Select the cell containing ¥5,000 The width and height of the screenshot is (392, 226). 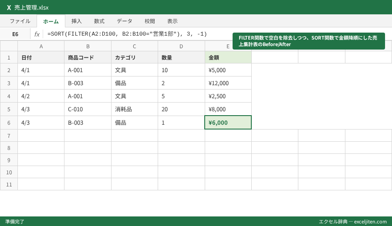tap(228, 70)
